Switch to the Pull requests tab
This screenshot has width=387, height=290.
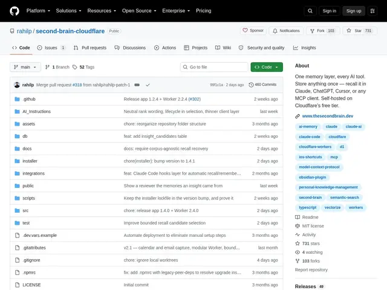(x=90, y=48)
